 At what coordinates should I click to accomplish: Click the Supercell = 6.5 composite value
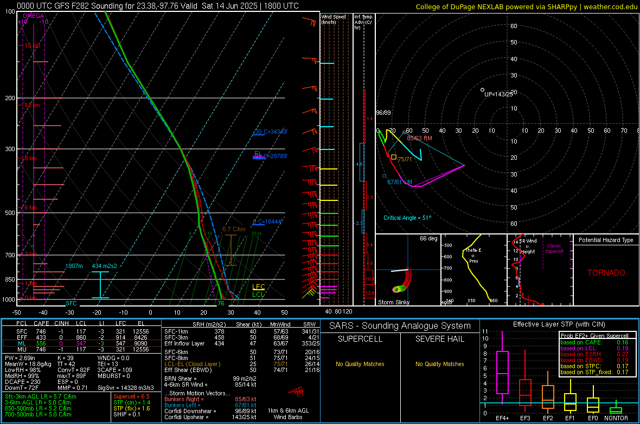[x=131, y=396]
